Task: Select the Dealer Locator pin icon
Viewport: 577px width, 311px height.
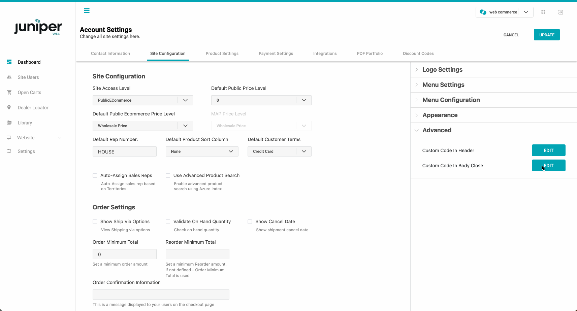Action: point(9,107)
